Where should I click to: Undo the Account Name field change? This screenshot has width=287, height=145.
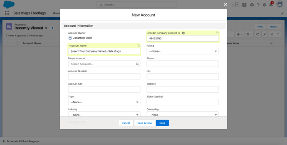point(139,46)
